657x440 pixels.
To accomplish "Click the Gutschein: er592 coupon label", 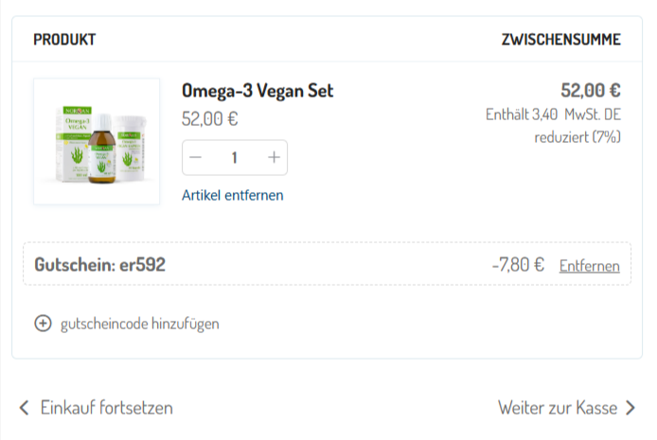I will click(100, 265).
